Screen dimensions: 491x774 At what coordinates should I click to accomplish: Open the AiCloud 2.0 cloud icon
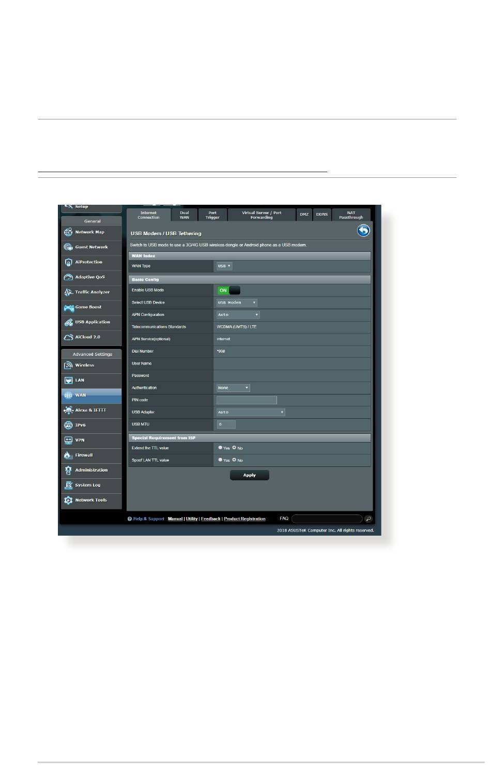[68, 337]
